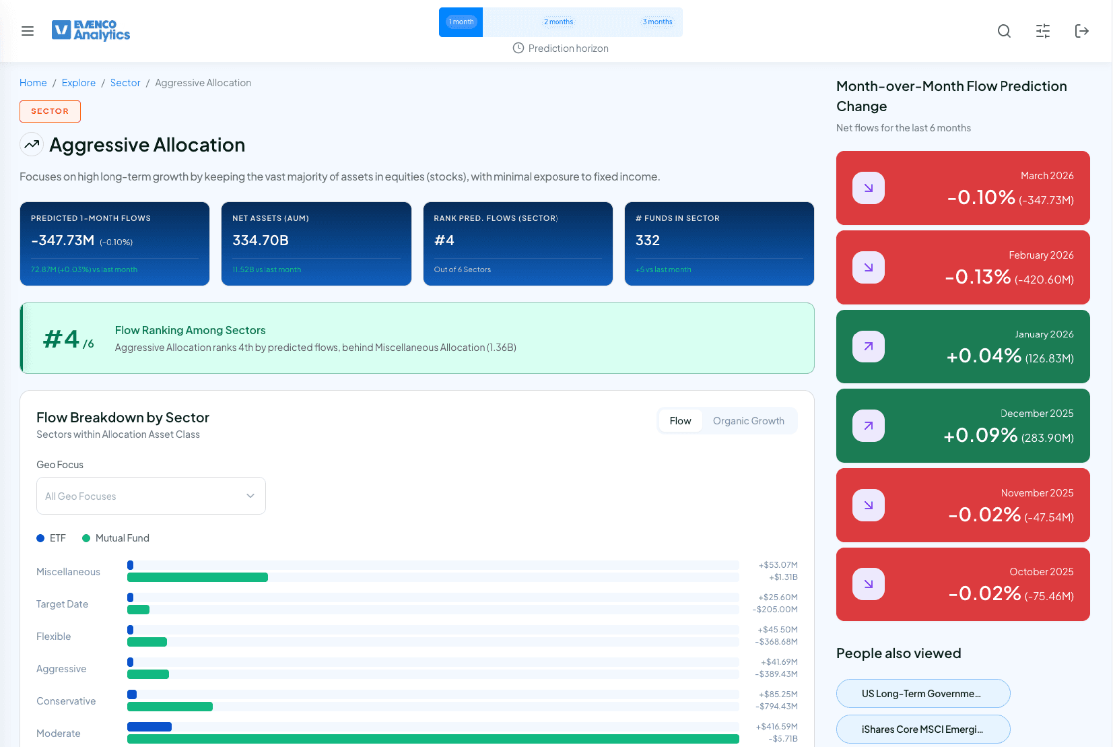This screenshot has width=1113, height=747.
Task: Open the hamburger navigation menu
Action: click(x=28, y=31)
